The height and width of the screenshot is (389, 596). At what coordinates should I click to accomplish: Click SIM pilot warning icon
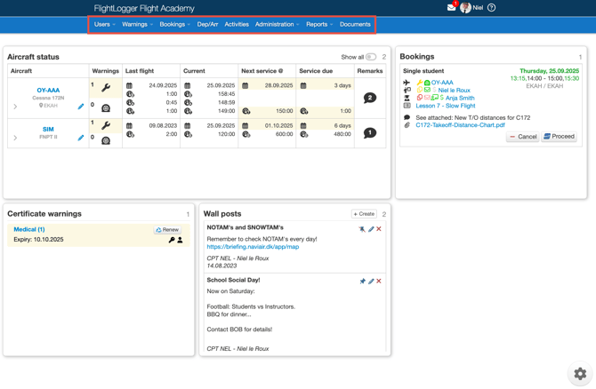click(106, 141)
